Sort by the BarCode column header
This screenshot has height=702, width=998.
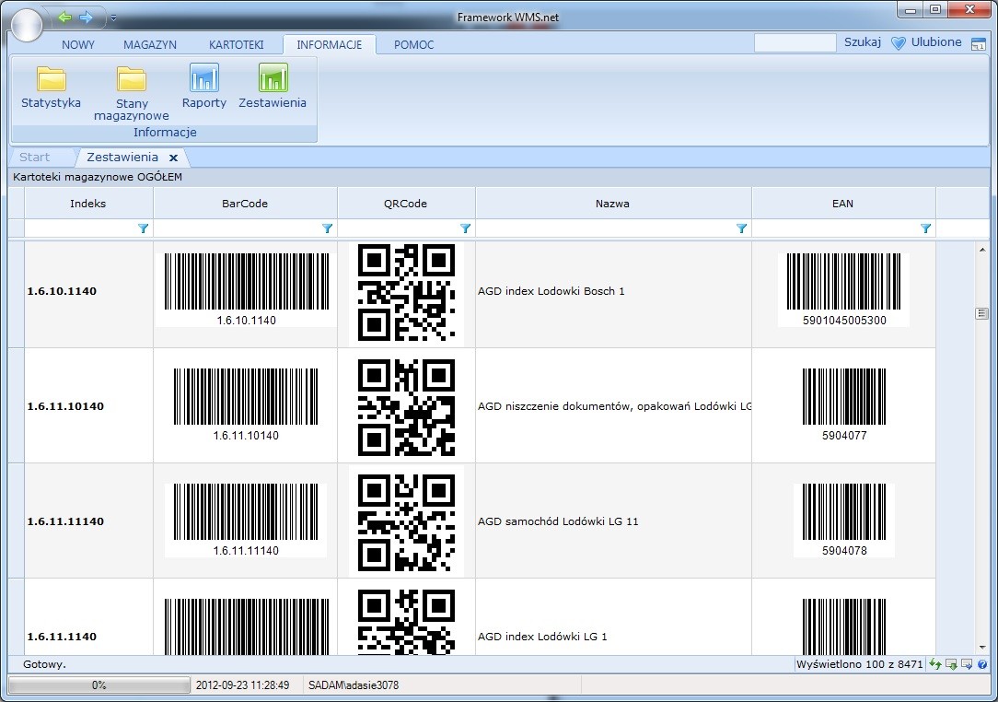tap(245, 204)
